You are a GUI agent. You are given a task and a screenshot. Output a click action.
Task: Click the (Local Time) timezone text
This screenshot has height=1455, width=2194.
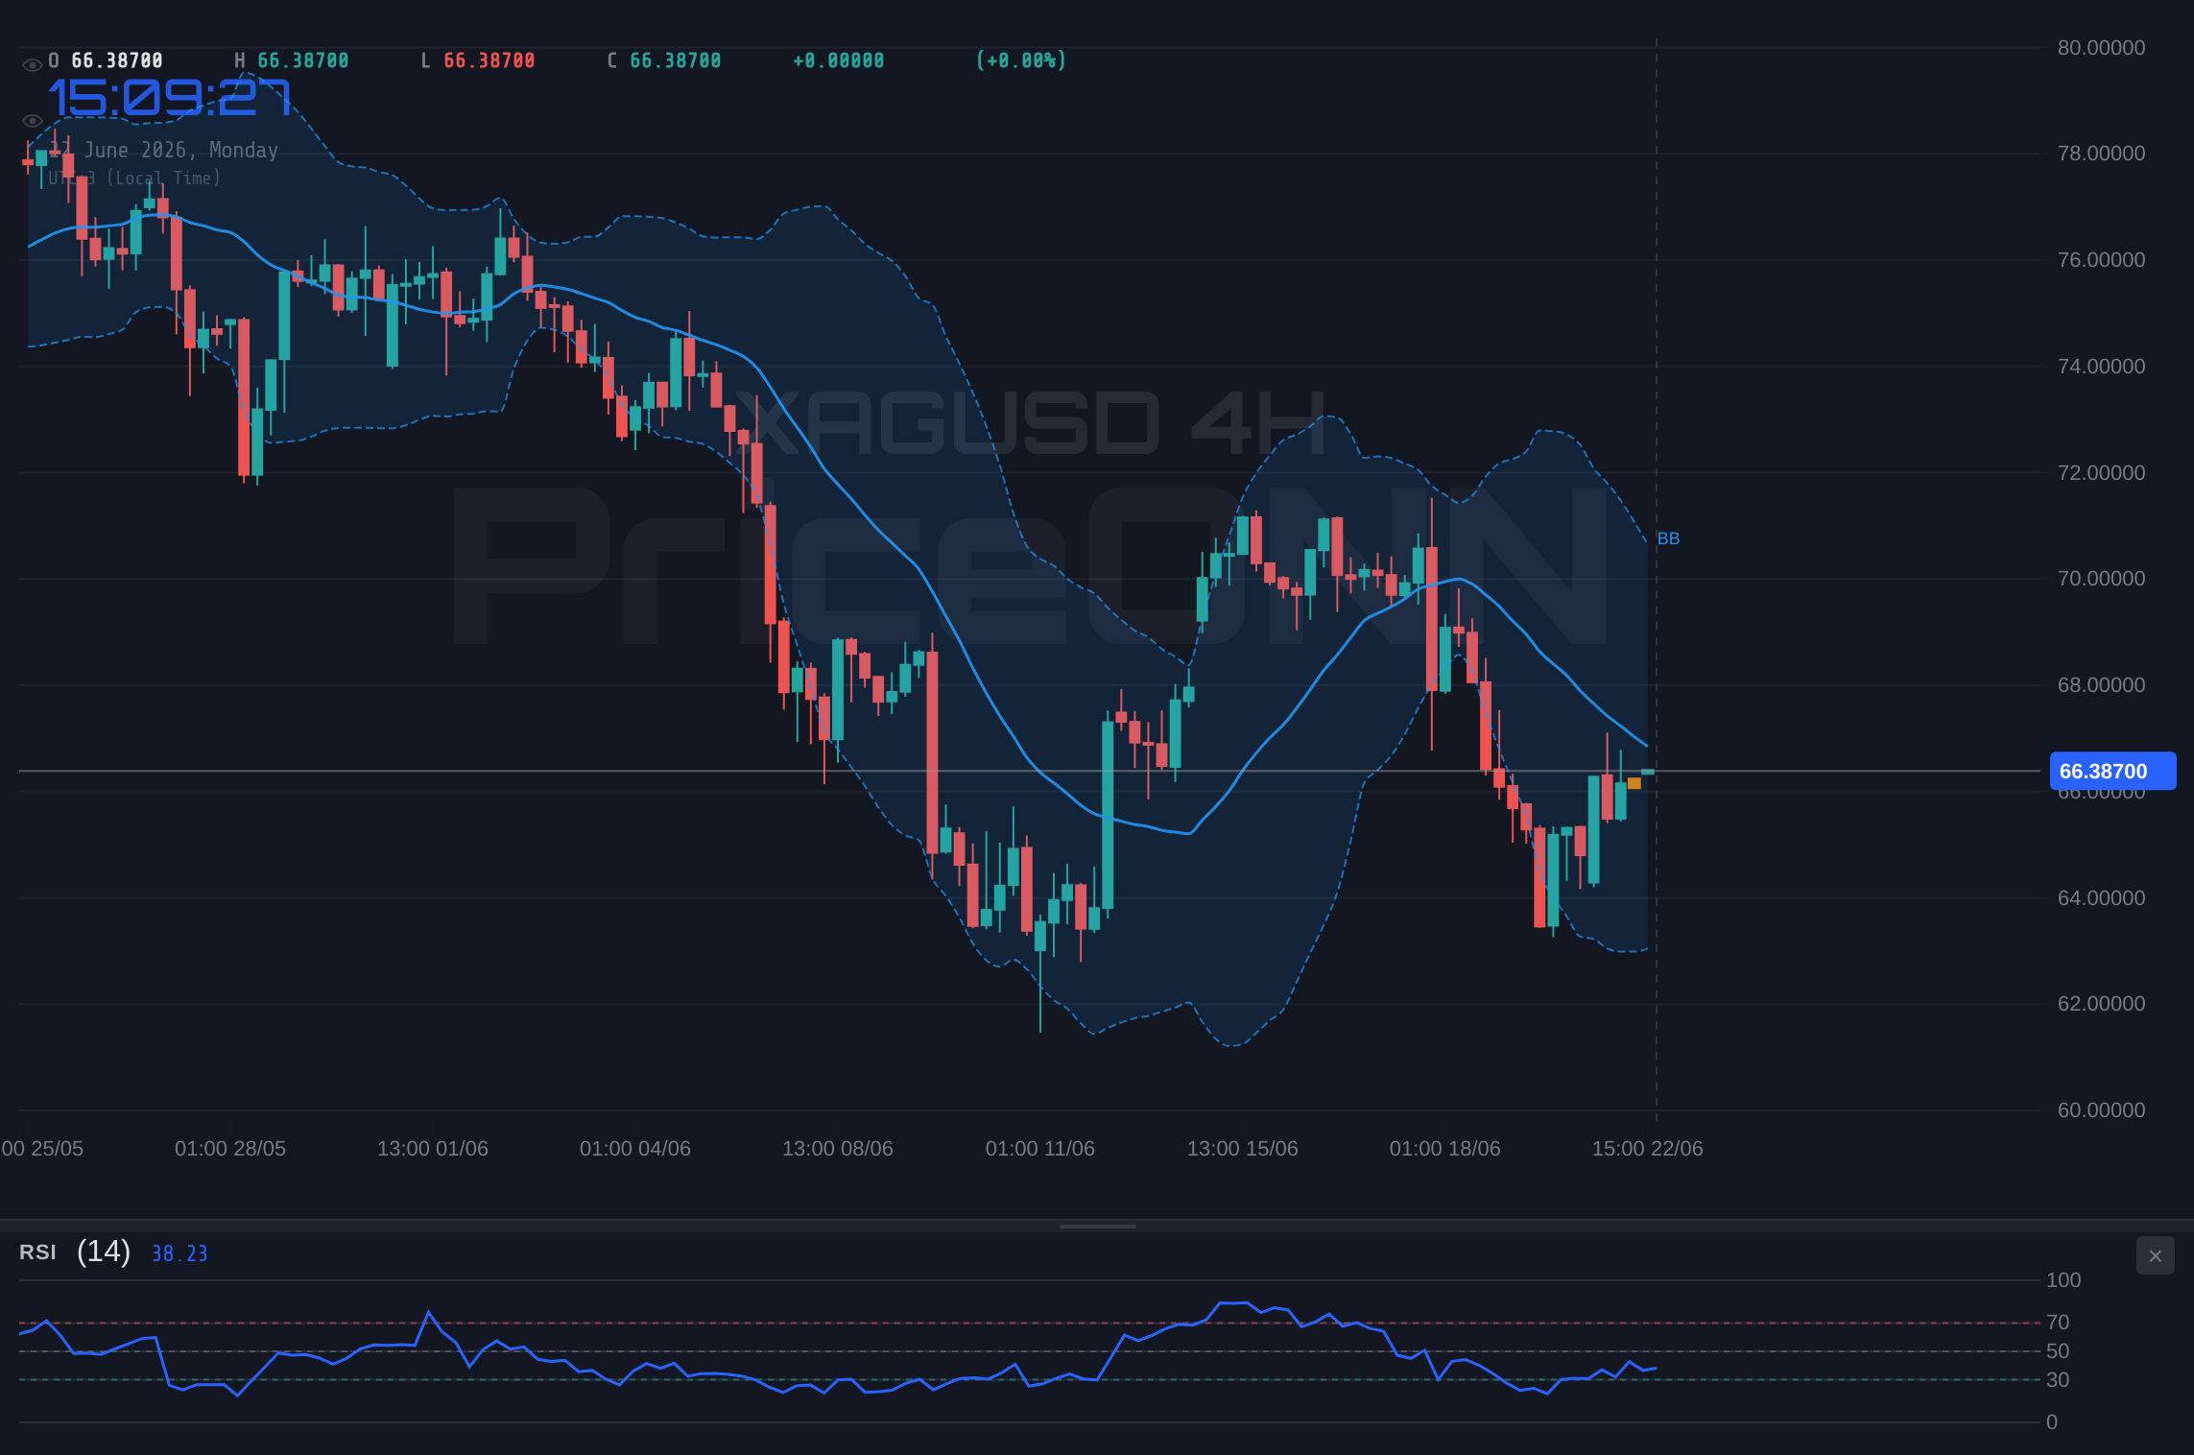point(163,179)
